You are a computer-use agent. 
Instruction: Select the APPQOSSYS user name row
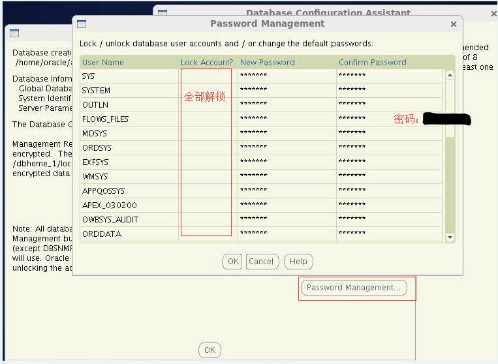click(129, 191)
